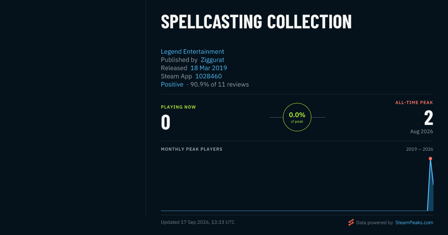The width and height of the screenshot is (448, 235).
Task: Click the 0.0% of peak circle
Action: 297,117
